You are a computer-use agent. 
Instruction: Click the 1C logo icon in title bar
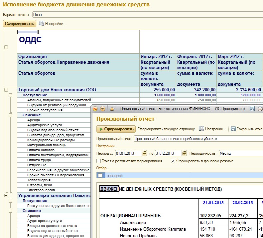(x=95, y=109)
